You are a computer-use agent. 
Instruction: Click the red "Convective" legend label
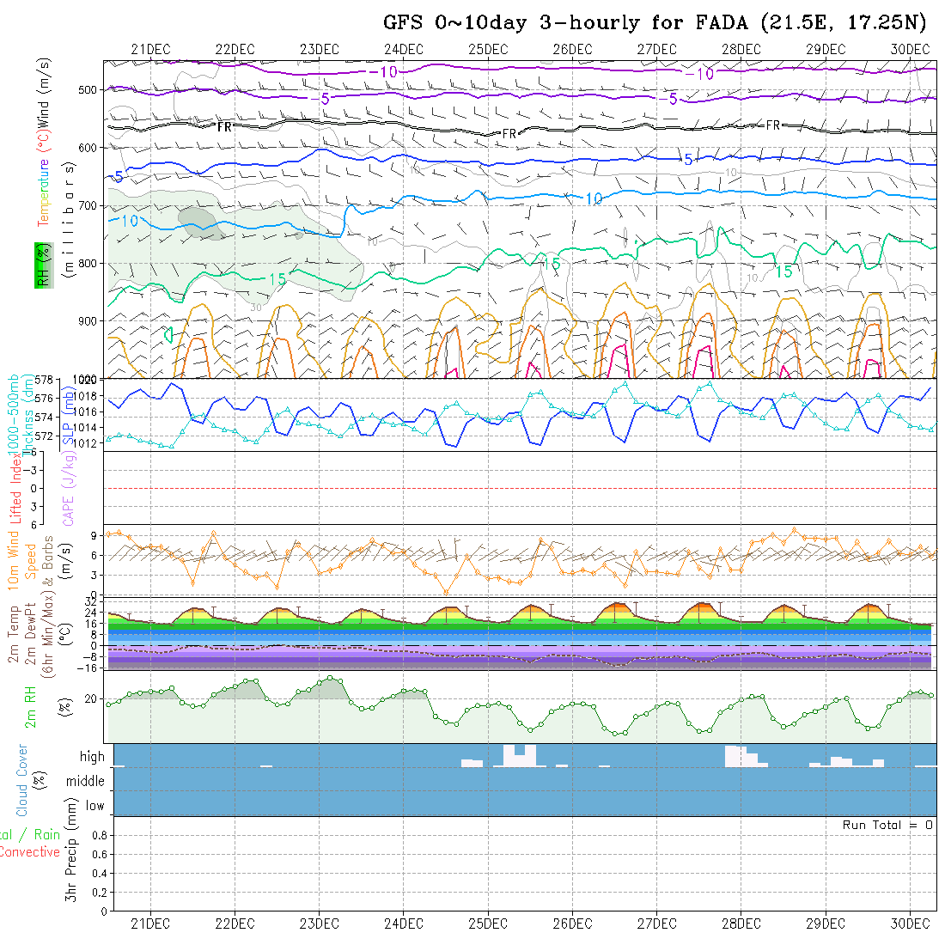pyautogui.click(x=30, y=852)
